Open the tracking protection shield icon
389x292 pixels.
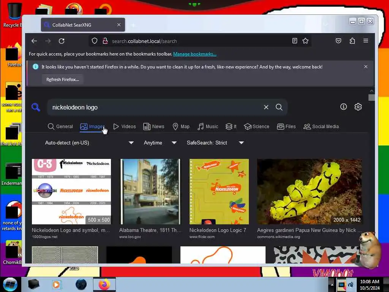coord(95,41)
